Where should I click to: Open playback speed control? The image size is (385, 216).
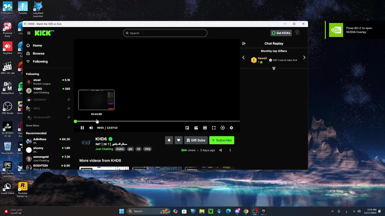(223, 128)
